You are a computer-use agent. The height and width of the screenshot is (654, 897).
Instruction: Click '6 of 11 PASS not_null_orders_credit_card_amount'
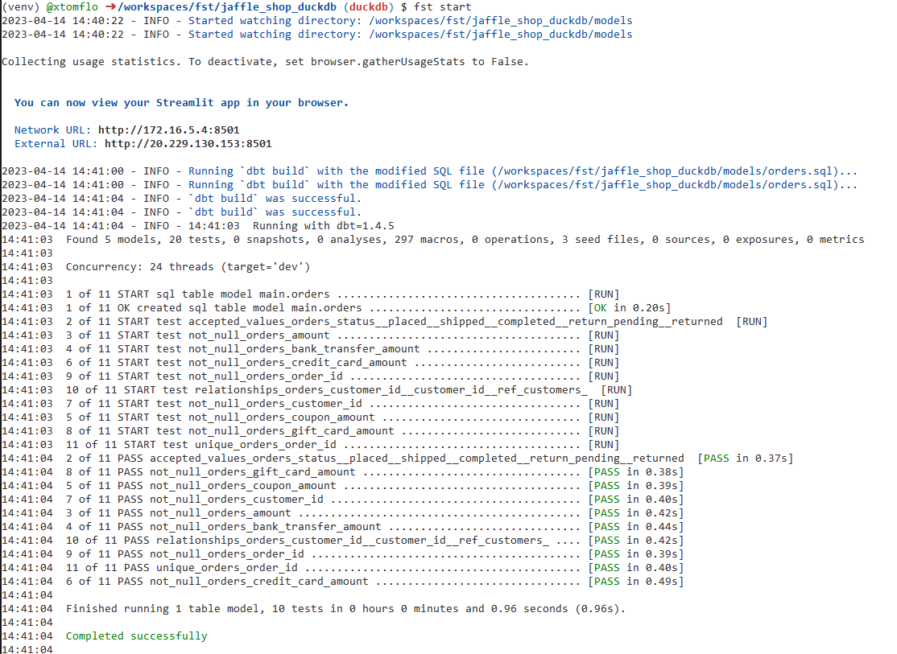click(x=217, y=581)
